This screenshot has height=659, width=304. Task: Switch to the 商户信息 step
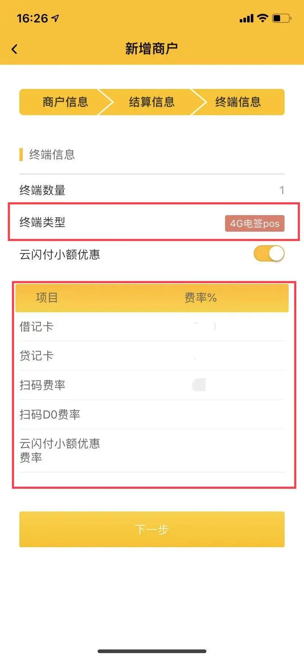point(65,102)
